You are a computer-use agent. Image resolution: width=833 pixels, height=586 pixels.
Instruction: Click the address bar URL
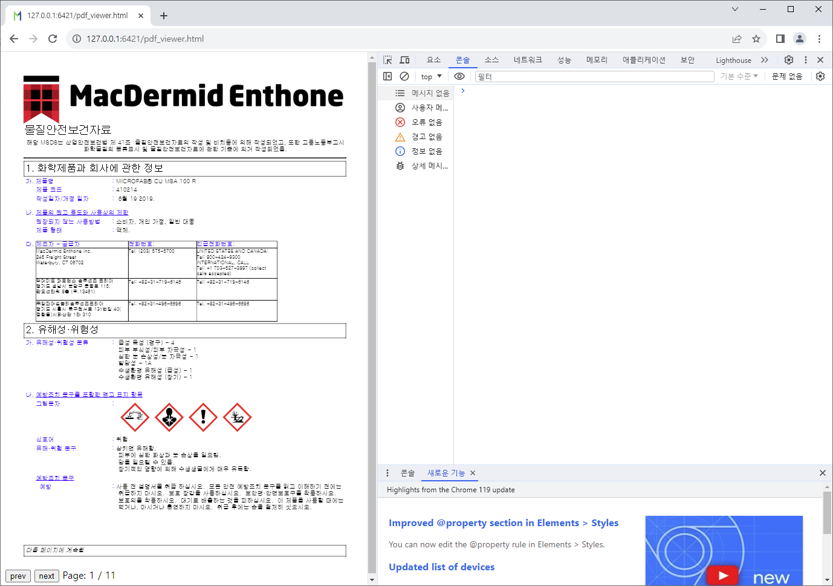click(x=145, y=39)
